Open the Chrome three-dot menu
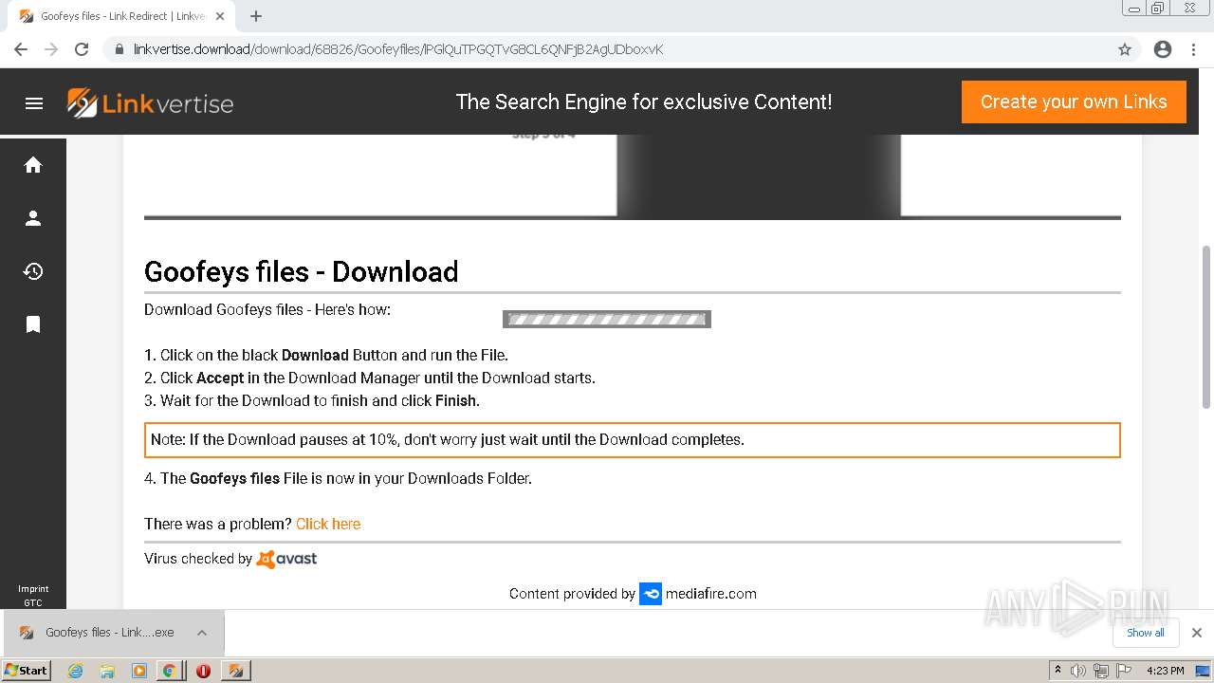This screenshot has width=1214, height=683. tap(1194, 49)
